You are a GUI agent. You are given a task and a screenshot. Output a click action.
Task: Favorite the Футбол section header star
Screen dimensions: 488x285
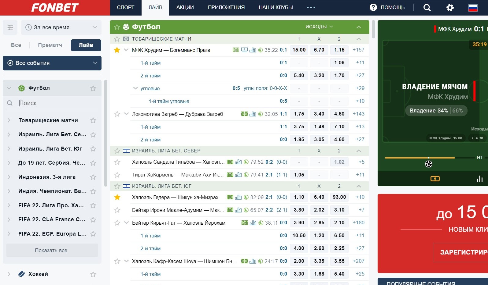(117, 27)
